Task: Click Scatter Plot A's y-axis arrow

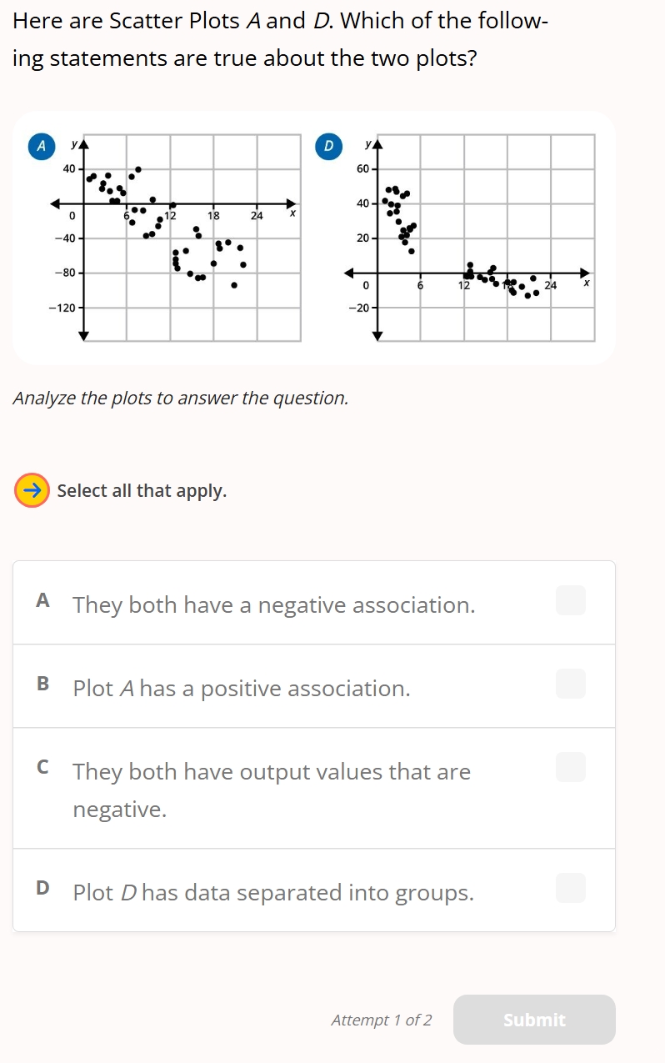Action: coord(83,142)
